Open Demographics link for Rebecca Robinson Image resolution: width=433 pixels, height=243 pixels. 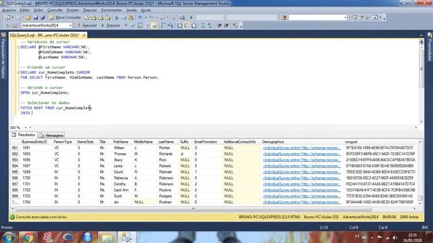coord(302,178)
